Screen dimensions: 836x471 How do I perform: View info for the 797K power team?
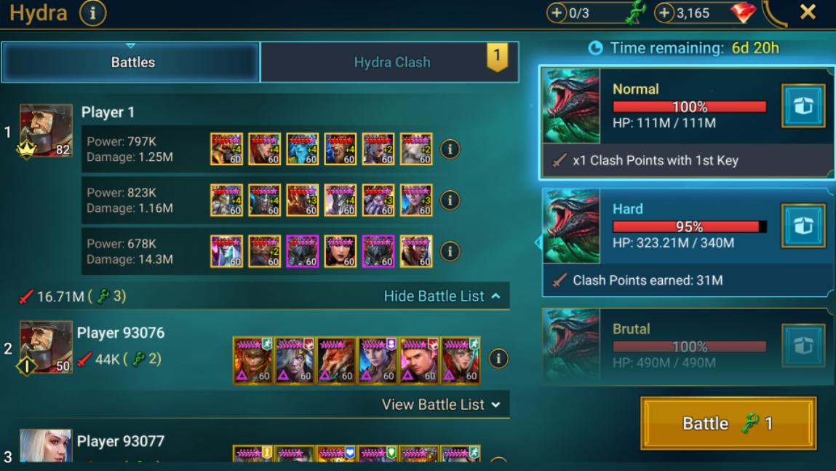450,149
